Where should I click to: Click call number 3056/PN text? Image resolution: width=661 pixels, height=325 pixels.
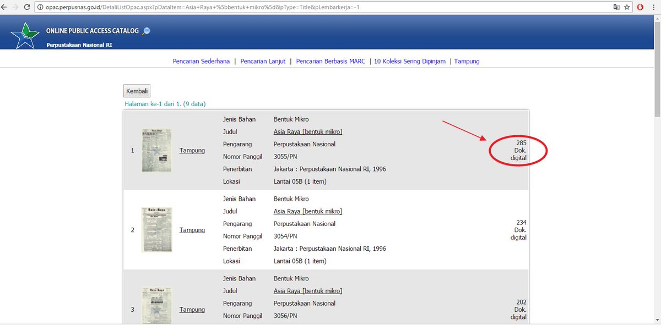click(285, 316)
